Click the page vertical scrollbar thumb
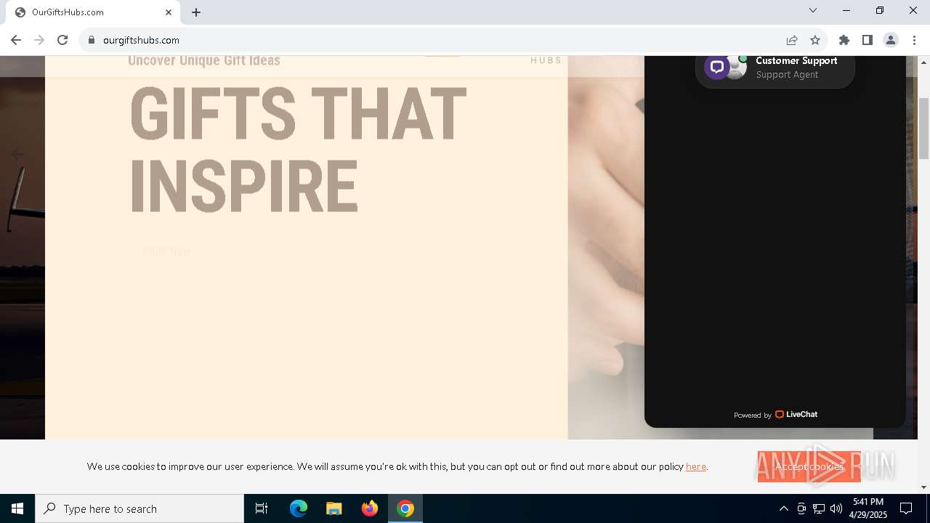The width and height of the screenshot is (930, 523). (923, 128)
